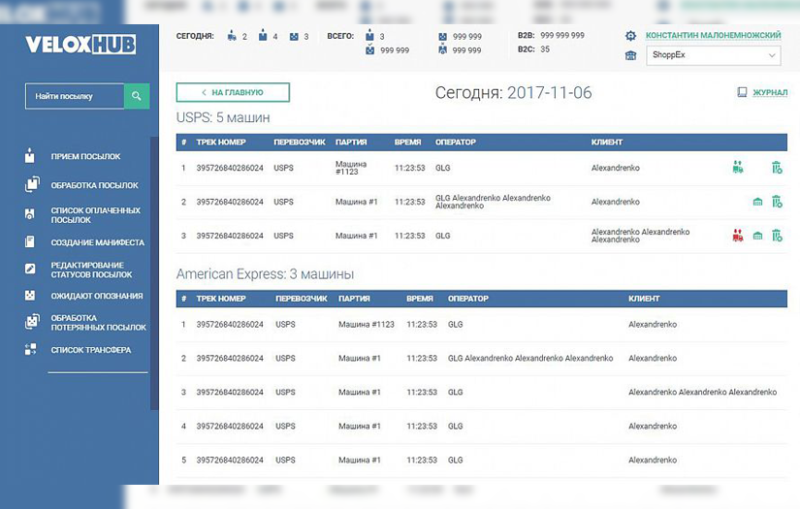Image resolution: width=800 pixels, height=509 pixels.
Task: Open Список трансфера menu item
Action: click(x=91, y=350)
